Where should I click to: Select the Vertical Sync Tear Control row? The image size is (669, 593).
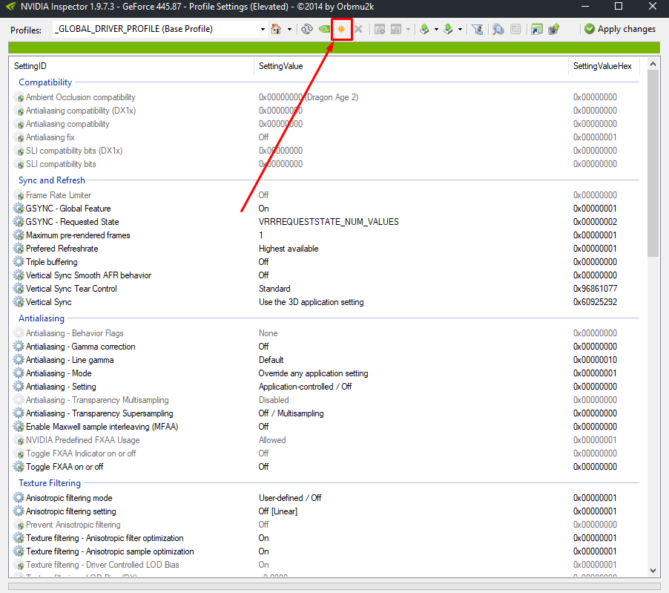click(x=324, y=289)
